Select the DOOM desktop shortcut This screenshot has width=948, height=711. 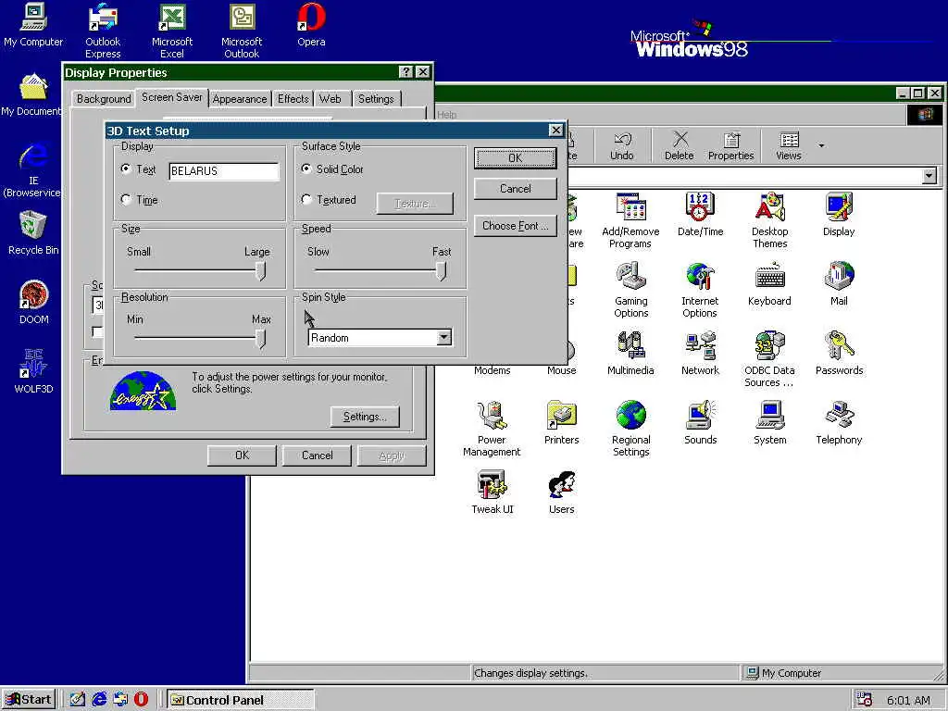34,303
